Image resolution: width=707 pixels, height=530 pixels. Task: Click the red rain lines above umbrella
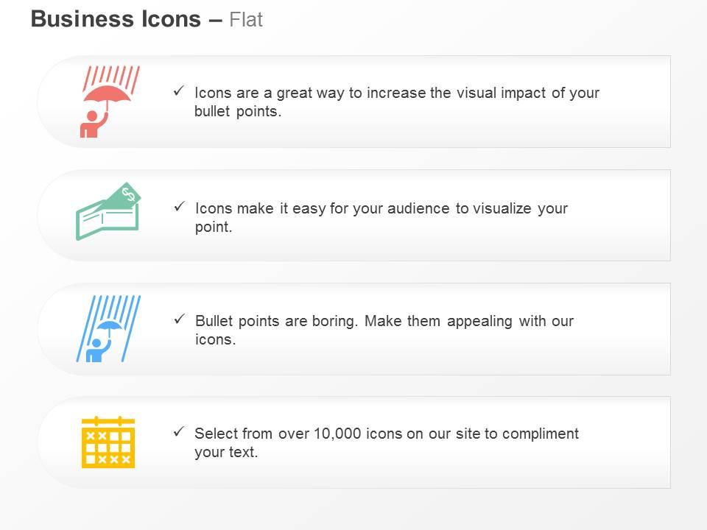111,79
